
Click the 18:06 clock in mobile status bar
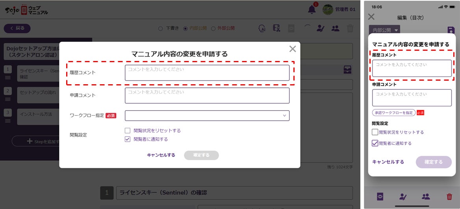click(x=377, y=7)
